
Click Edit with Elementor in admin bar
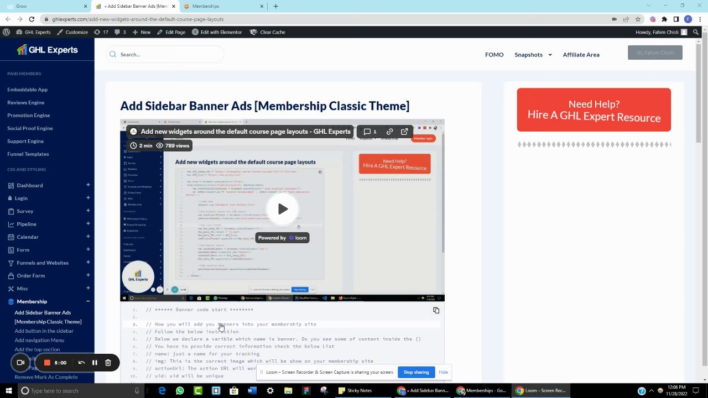tap(217, 32)
